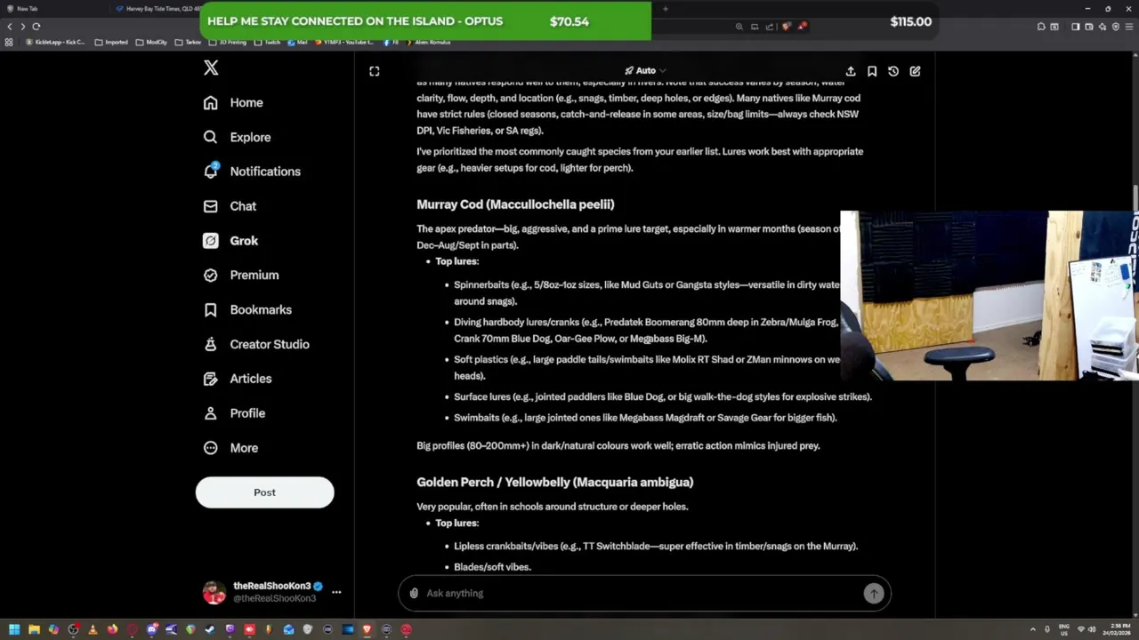Open Profile in the sidebar
The height and width of the screenshot is (640, 1139).
[234, 413]
